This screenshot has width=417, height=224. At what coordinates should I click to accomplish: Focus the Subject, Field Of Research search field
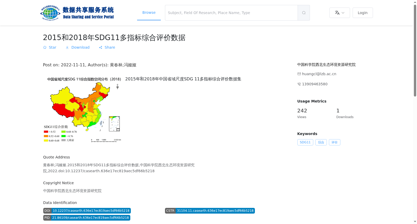point(231,13)
